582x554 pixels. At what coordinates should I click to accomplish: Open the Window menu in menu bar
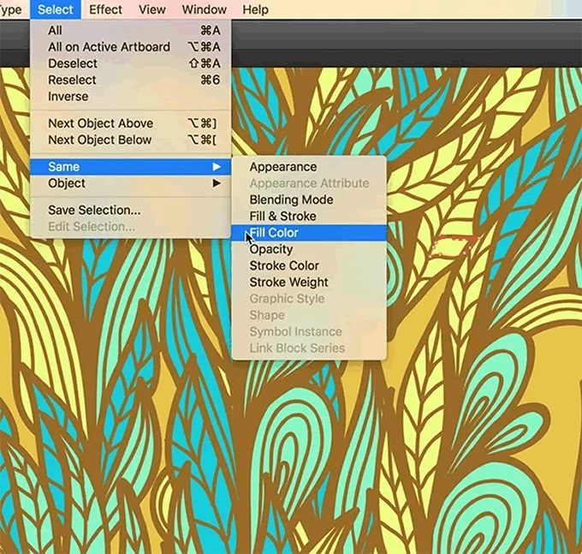[205, 10]
